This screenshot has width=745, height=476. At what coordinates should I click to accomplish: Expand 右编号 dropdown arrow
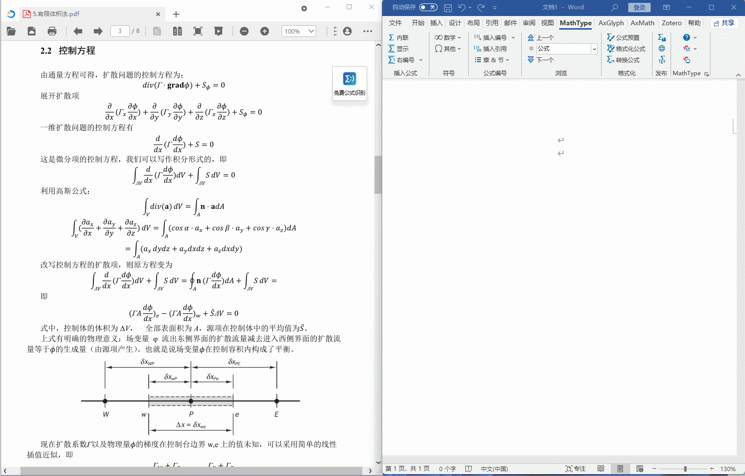pos(421,60)
